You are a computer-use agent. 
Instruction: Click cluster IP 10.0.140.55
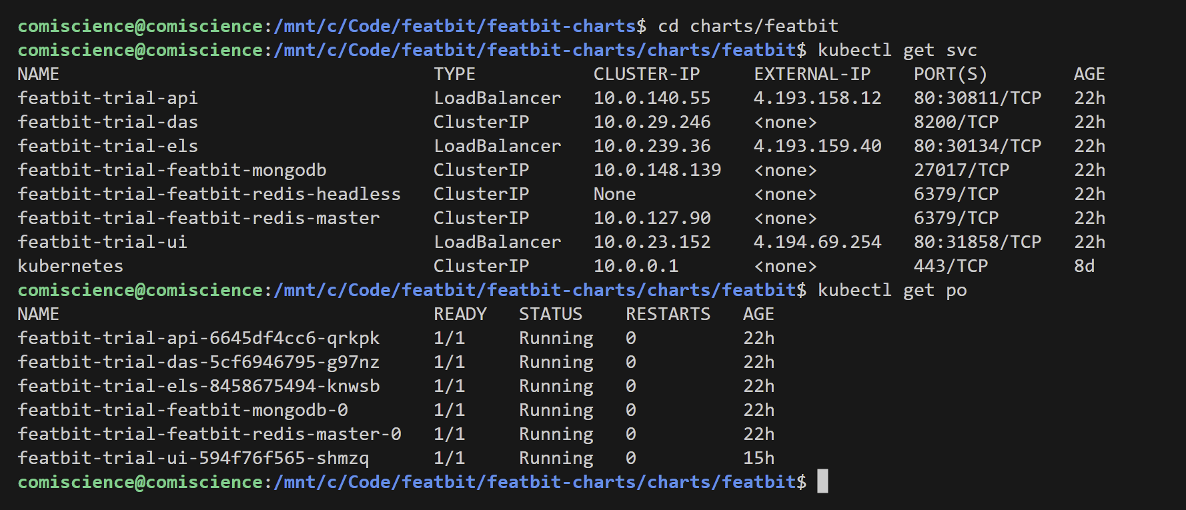[x=652, y=98]
